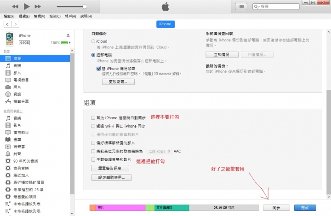Toggle 當此 iPhone 連接時自動同步 checkbox

(93, 118)
